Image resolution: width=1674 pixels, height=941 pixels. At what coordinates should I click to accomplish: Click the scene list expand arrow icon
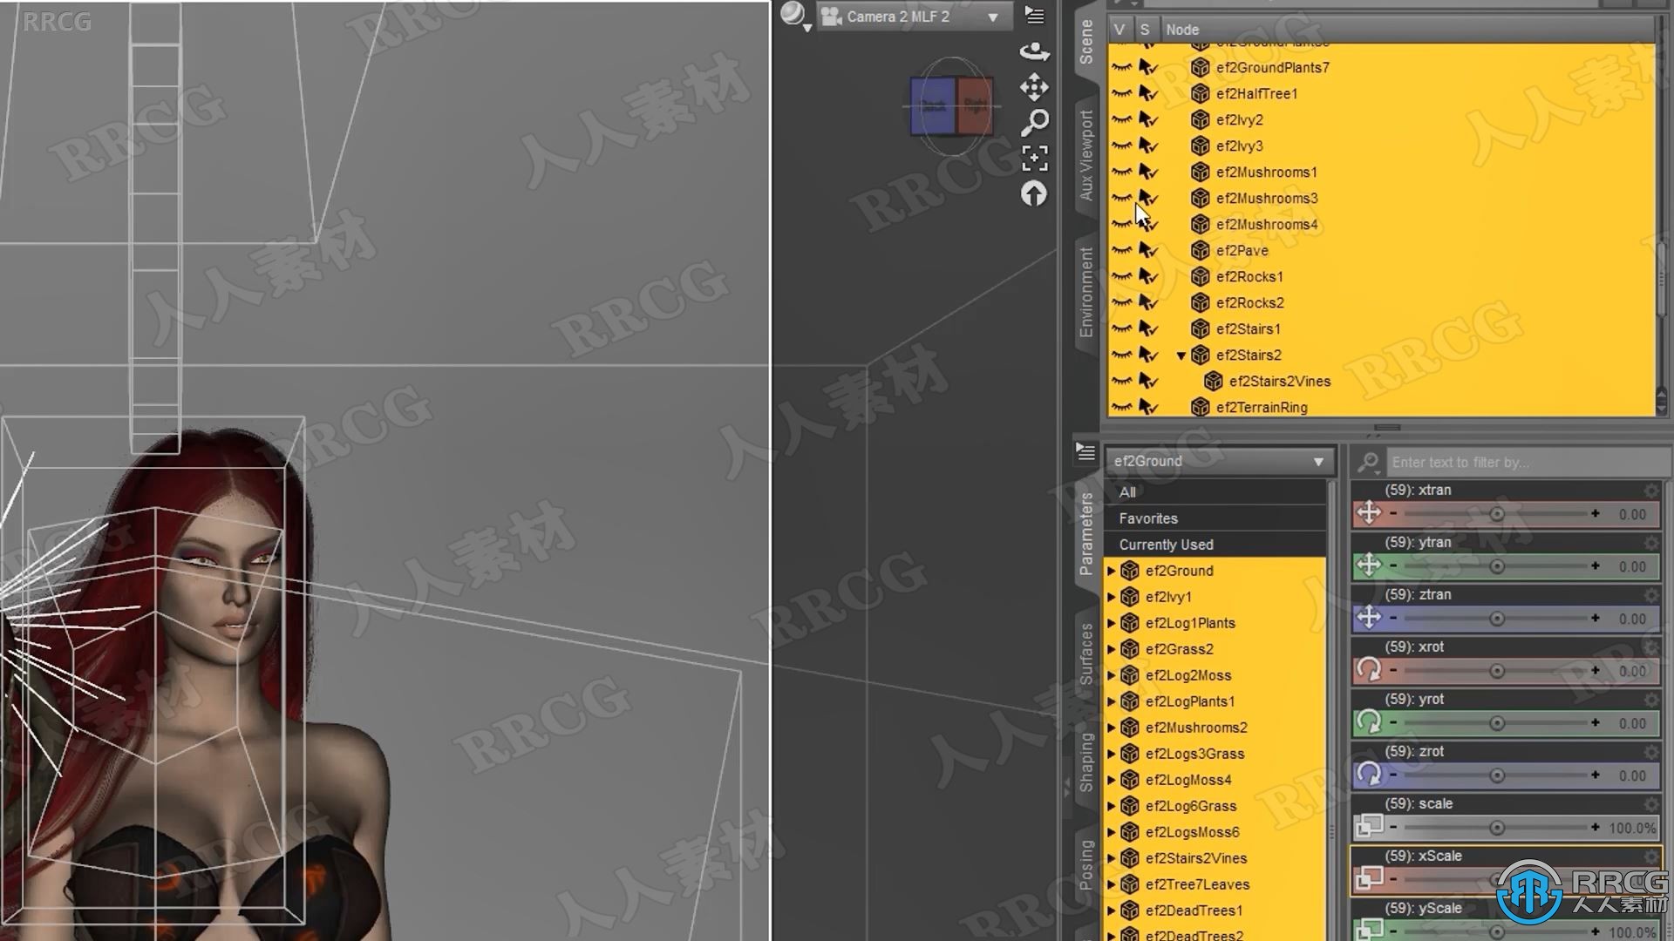tap(1182, 355)
